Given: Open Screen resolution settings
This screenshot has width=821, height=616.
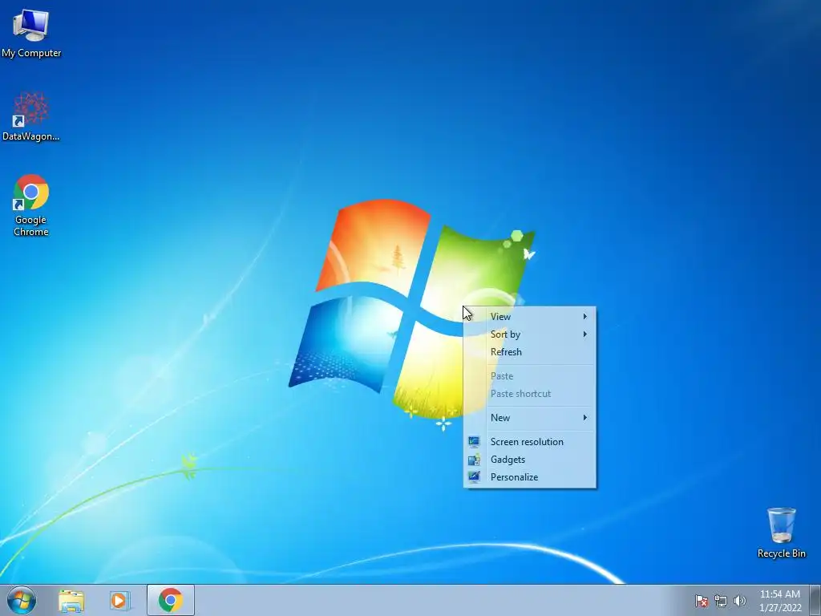Looking at the screenshot, I should [529, 442].
